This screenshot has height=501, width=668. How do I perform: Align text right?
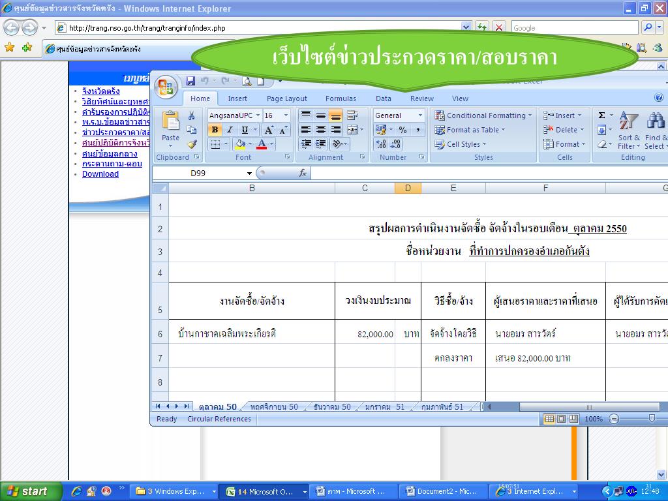coord(336,130)
